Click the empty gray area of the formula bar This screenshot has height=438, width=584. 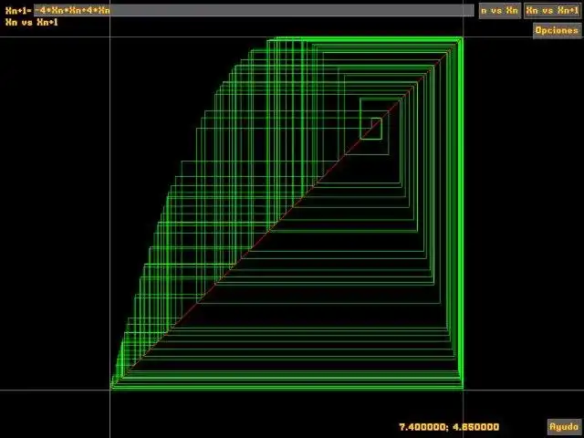point(290,10)
